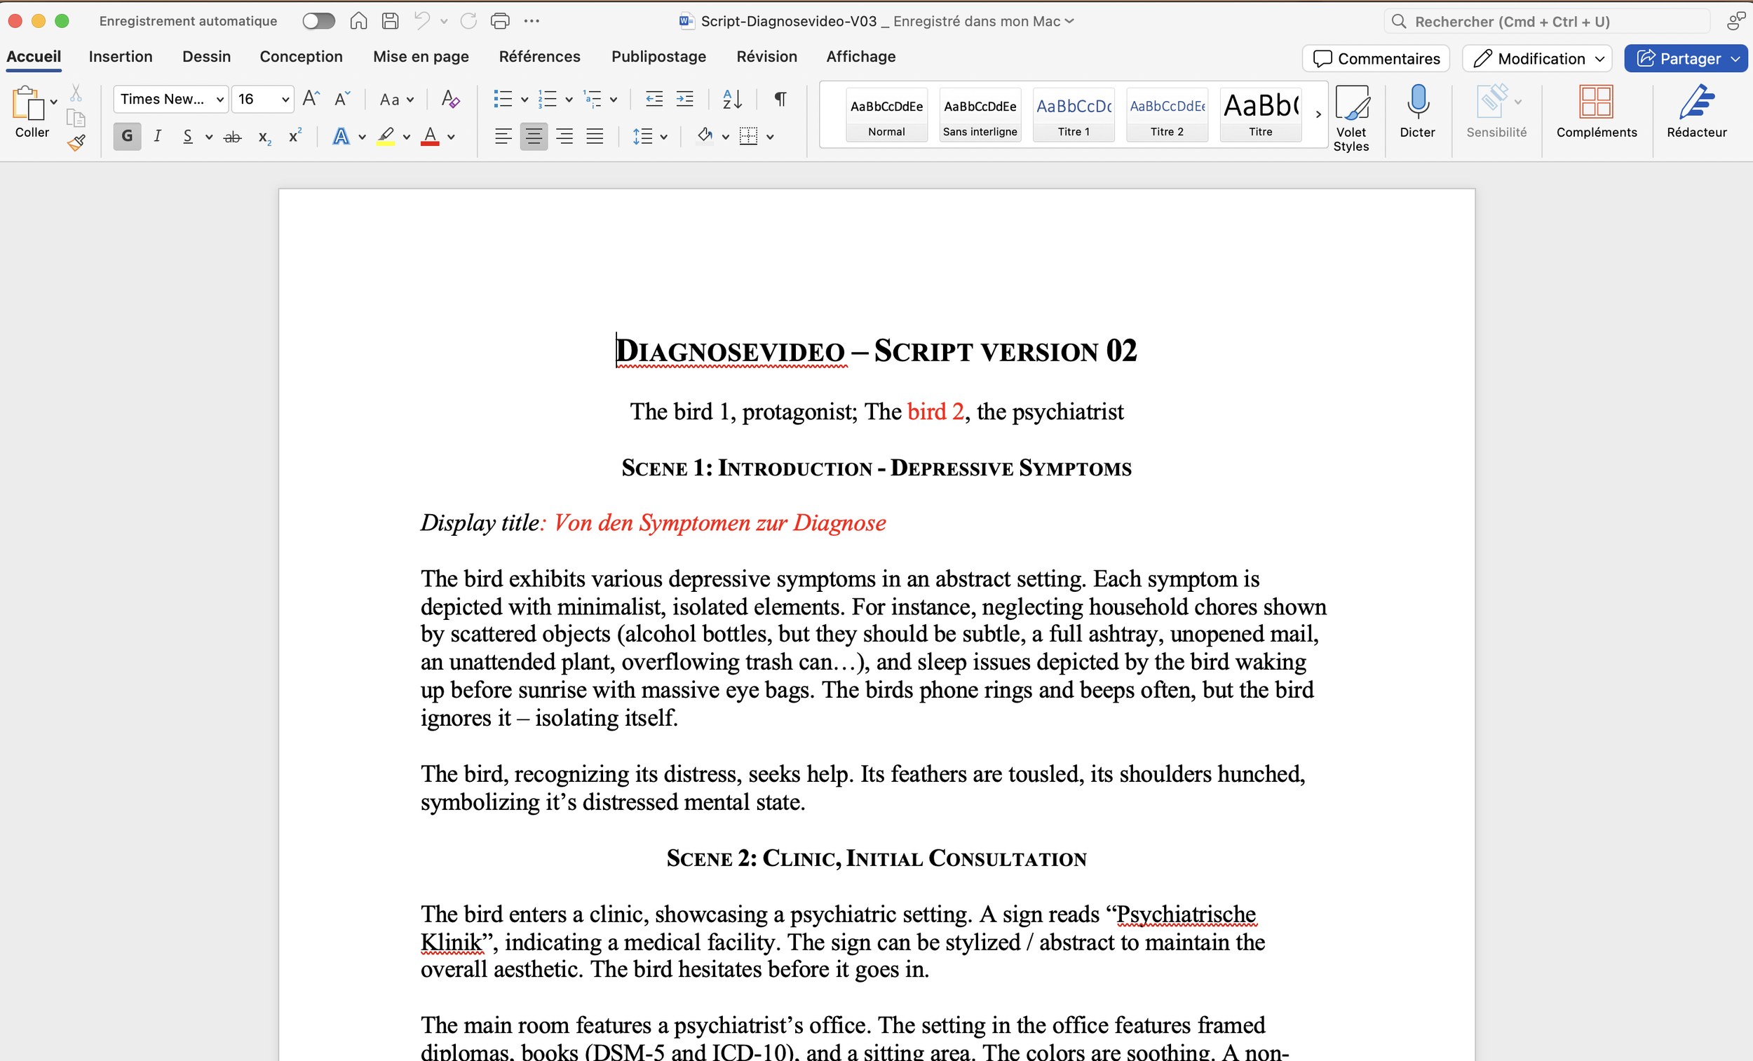
Task: Click the Commentaires button
Action: point(1375,58)
